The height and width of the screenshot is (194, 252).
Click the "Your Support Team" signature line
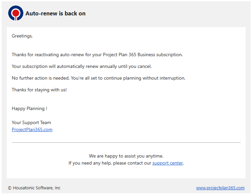pos(31,123)
